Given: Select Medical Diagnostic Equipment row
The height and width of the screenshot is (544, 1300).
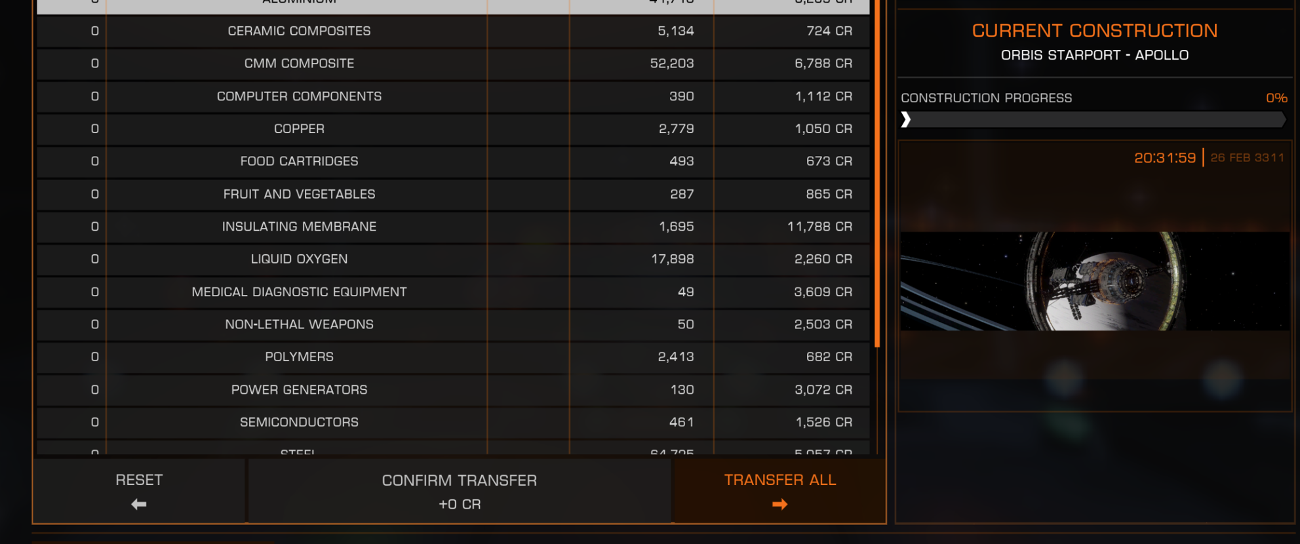Looking at the screenshot, I should coord(453,292).
